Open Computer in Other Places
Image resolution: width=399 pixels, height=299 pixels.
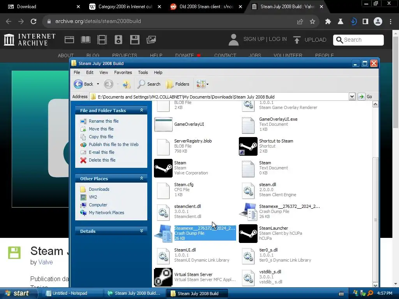(98, 205)
